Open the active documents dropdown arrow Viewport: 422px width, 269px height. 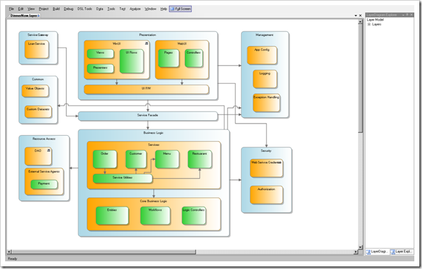356,15
